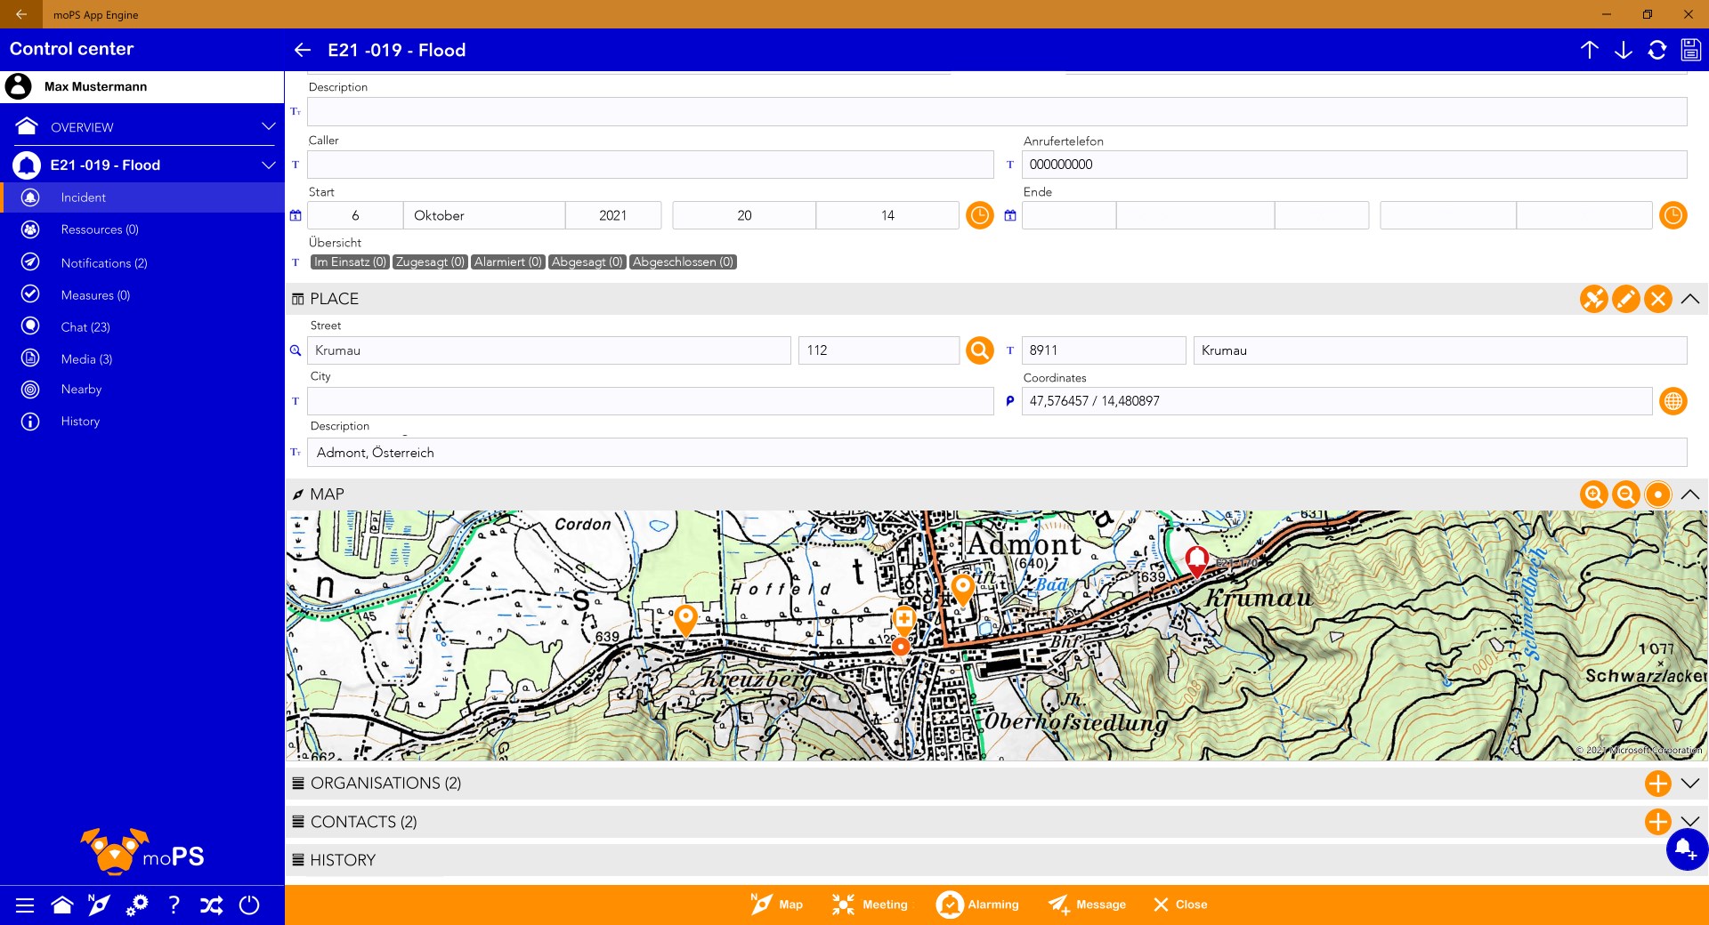The height and width of the screenshot is (925, 1709).
Task: Click the Message button
Action: pos(1087,905)
